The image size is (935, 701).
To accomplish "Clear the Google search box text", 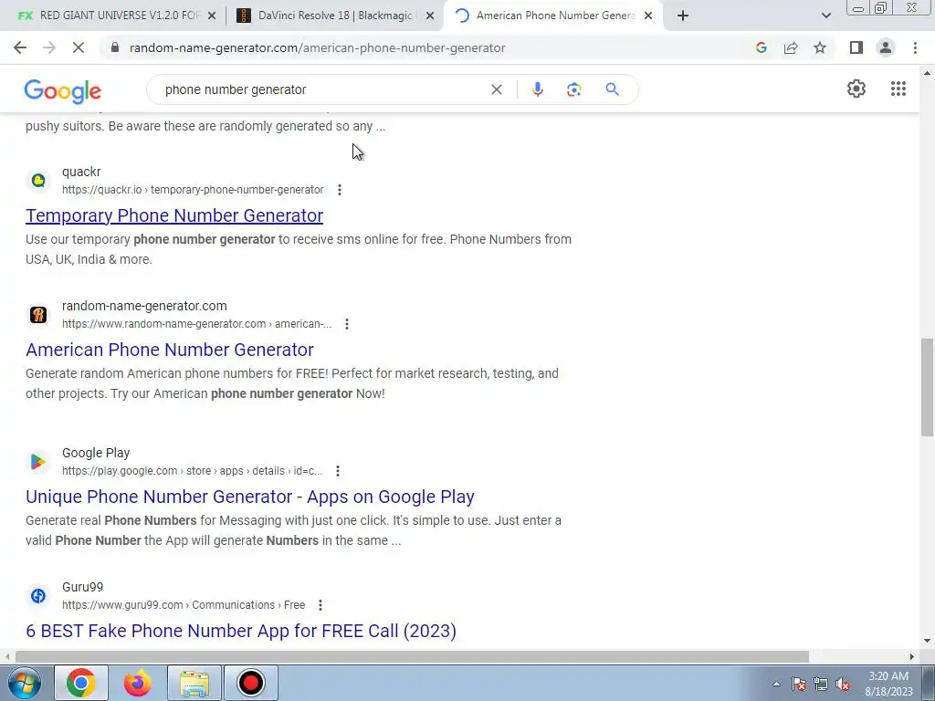I will click(496, 89).
